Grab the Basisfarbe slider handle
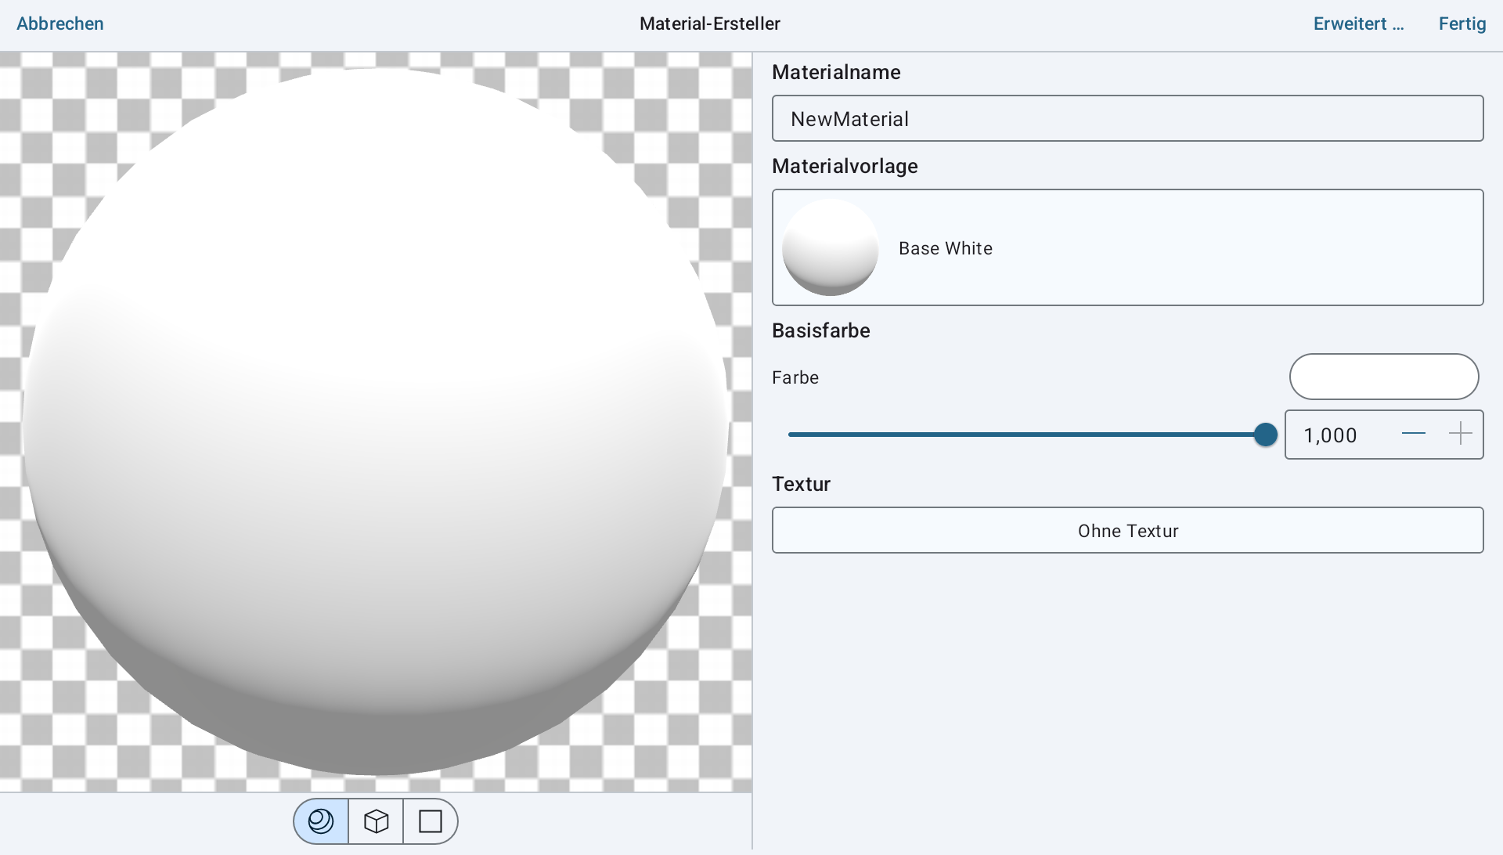1503x855 pixels. click(1265, 435)
